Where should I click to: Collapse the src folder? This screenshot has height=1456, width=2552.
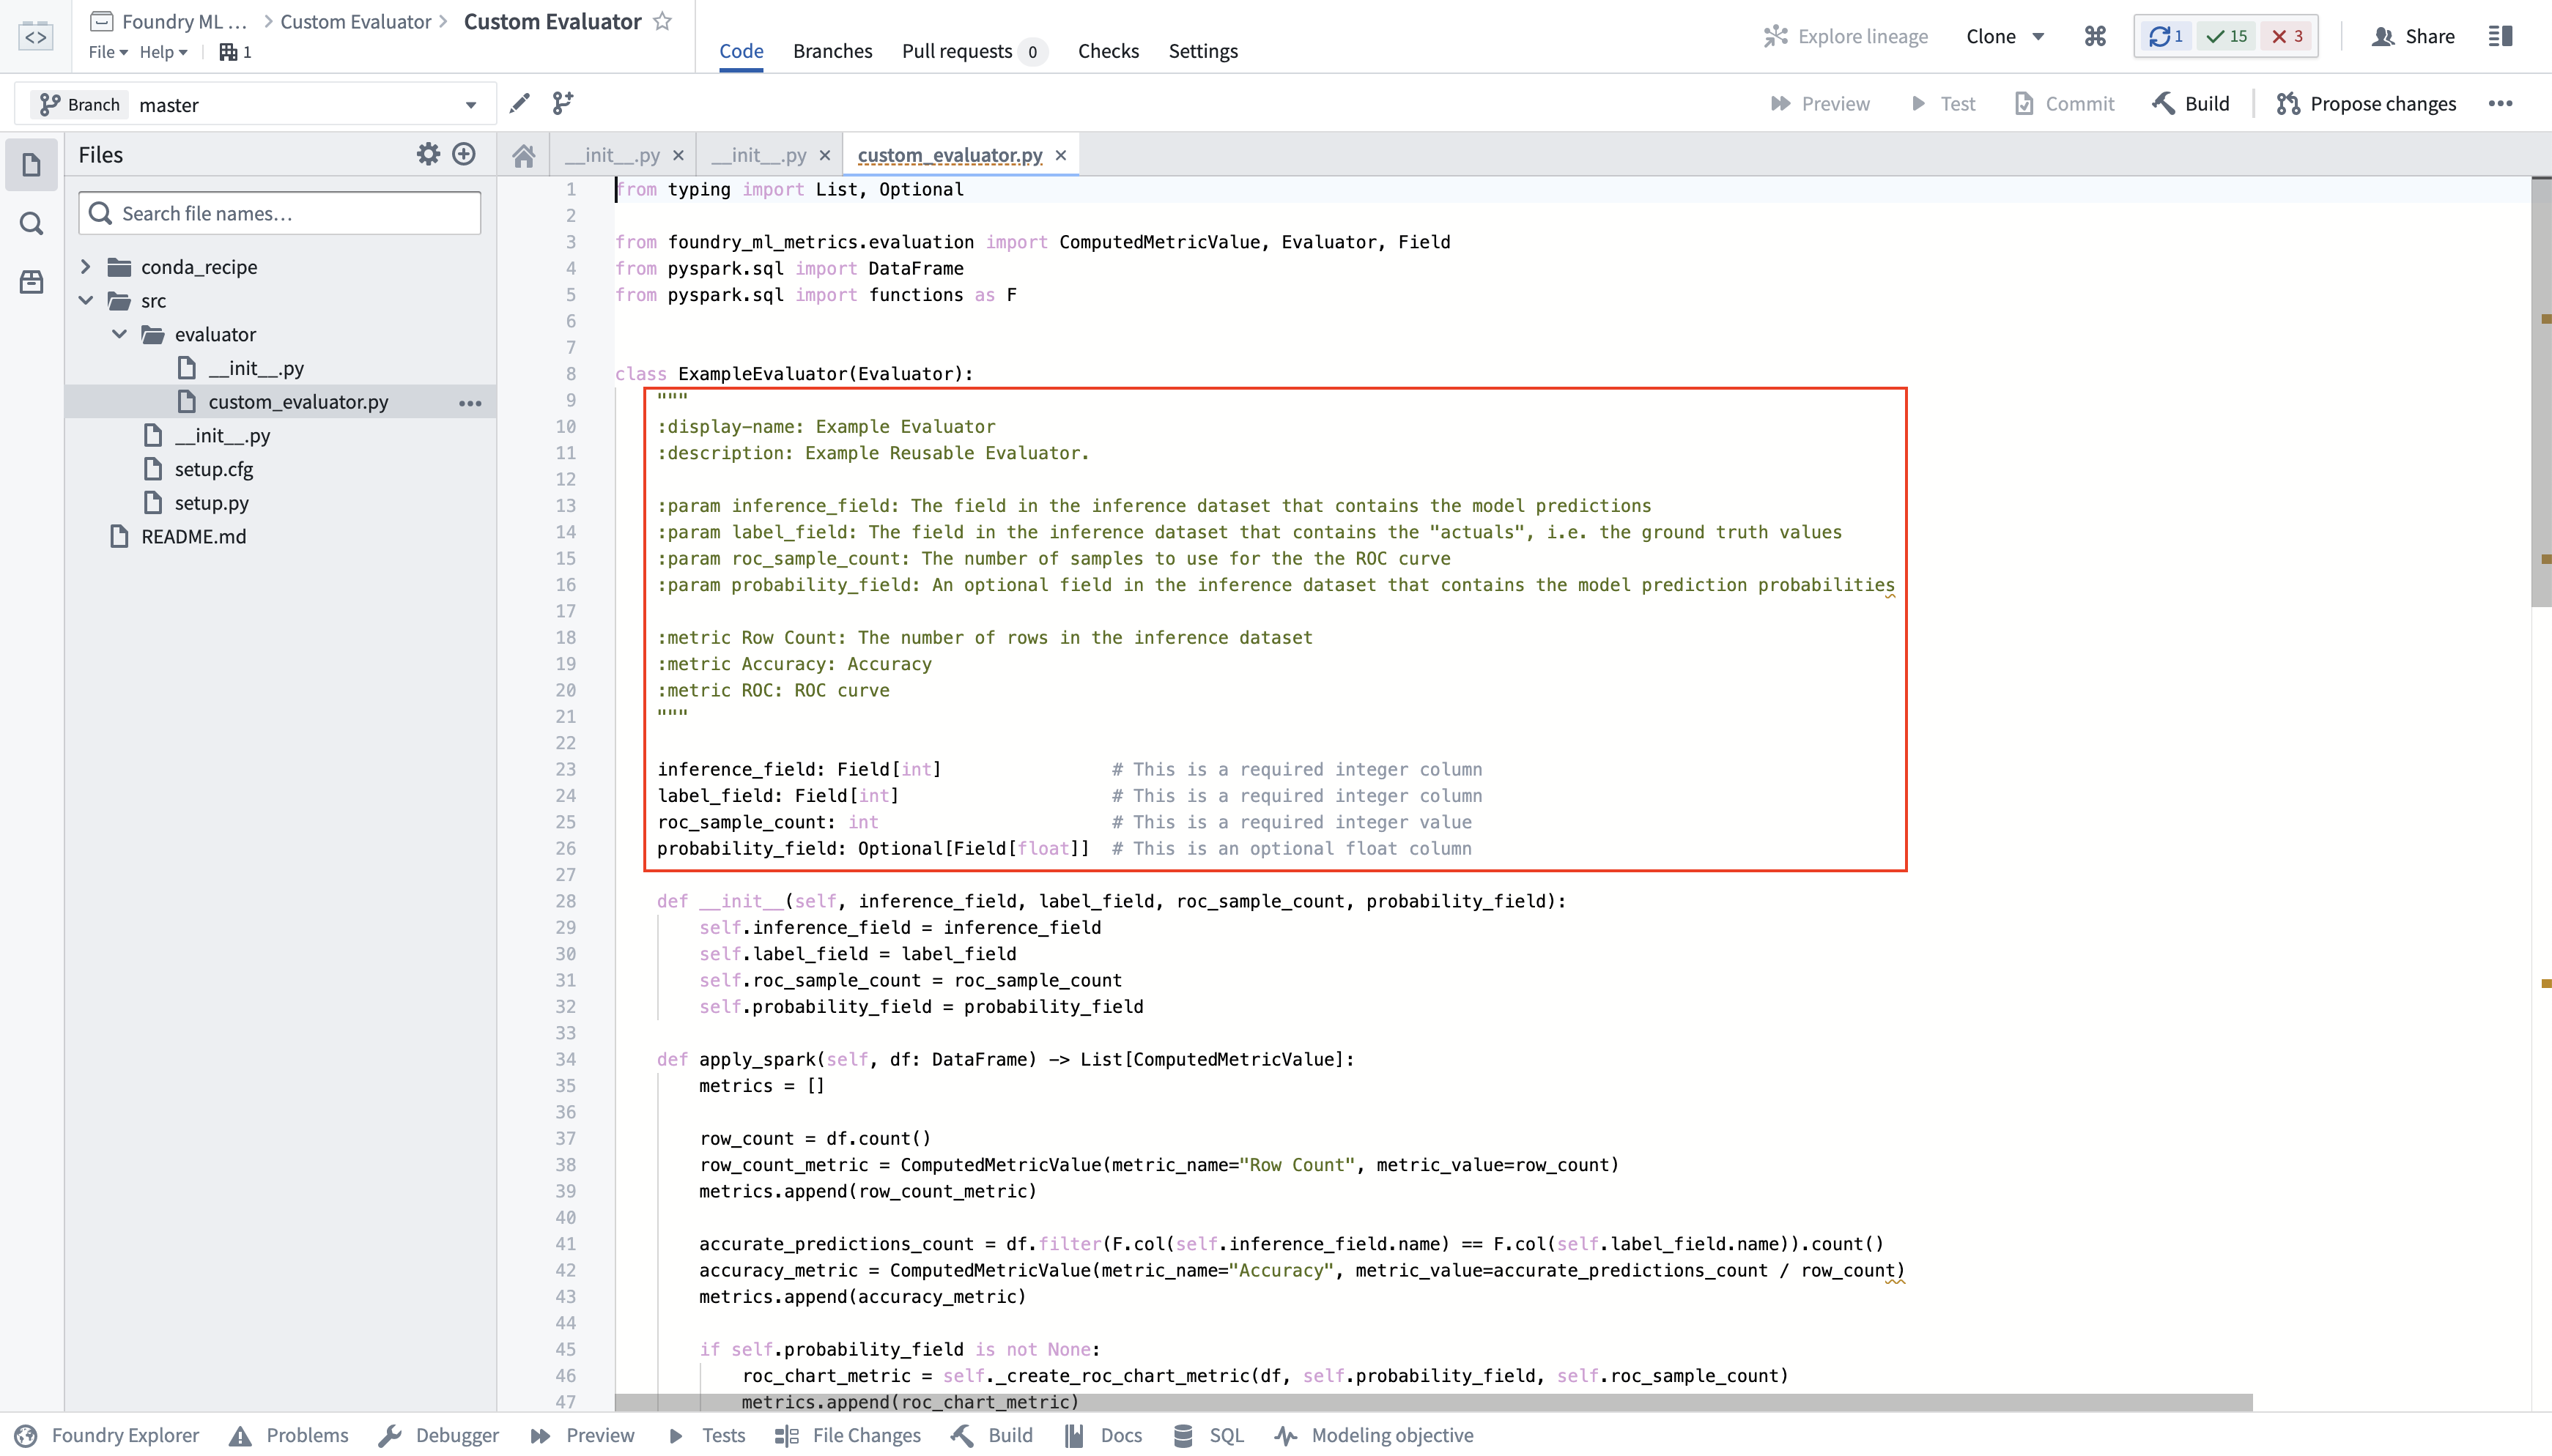click(x=86, y=300)
